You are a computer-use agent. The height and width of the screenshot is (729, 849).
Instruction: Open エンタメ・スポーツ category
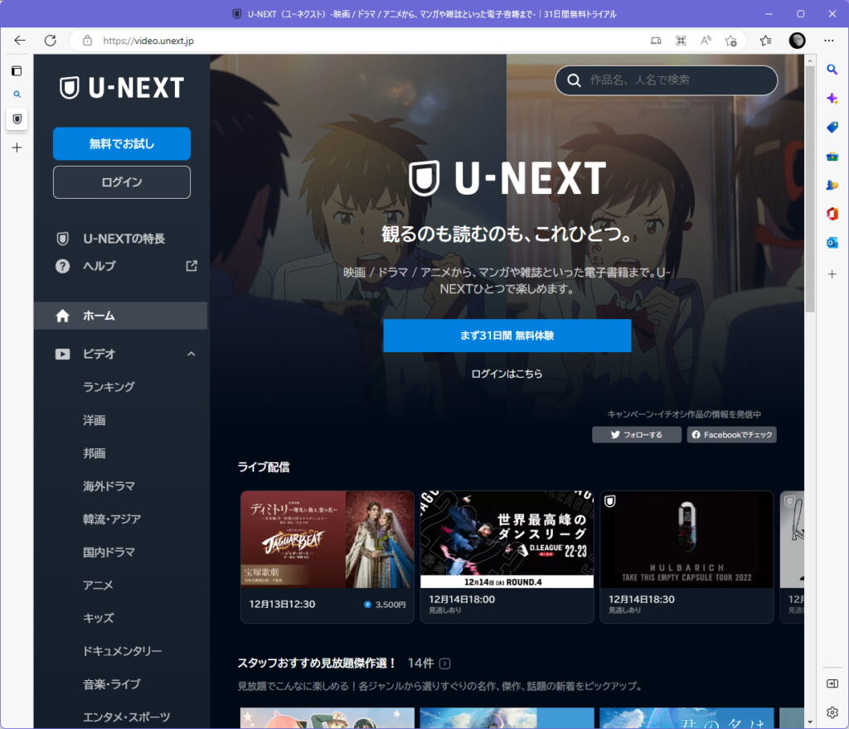pos(126,717)
